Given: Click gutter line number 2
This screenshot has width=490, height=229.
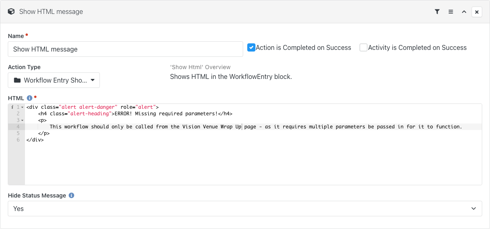Looking at the screenshot, I should [18, 114].
